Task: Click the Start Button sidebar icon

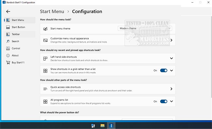Action: pyautogui.click(x=8, y=27)
